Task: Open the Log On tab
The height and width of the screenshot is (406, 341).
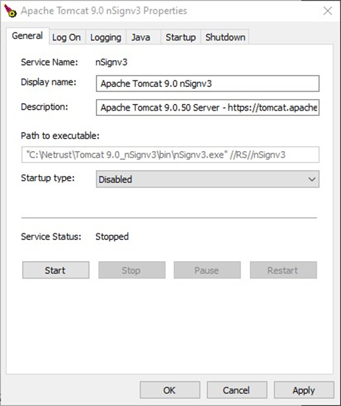Action: point(66,37)
